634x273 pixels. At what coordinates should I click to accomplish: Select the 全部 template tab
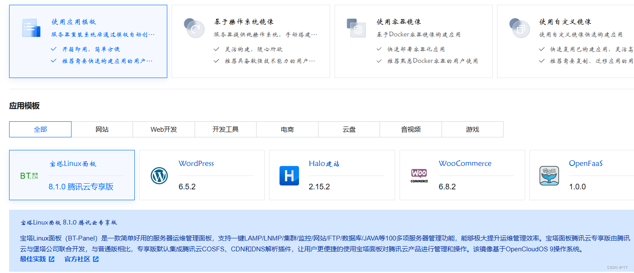click(40, 129)
